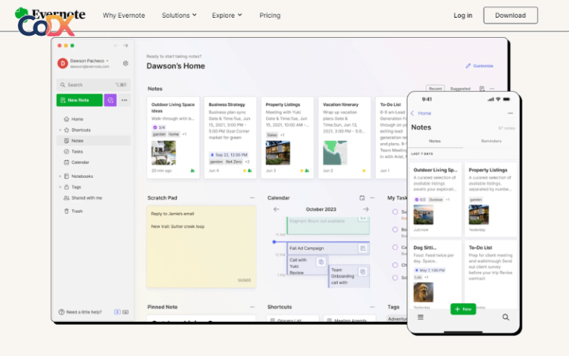Image resolution: width=569 pixels, height=356 pixels.
Task: Expand the Tags section in sidebar
Action: tap(60, 188)
